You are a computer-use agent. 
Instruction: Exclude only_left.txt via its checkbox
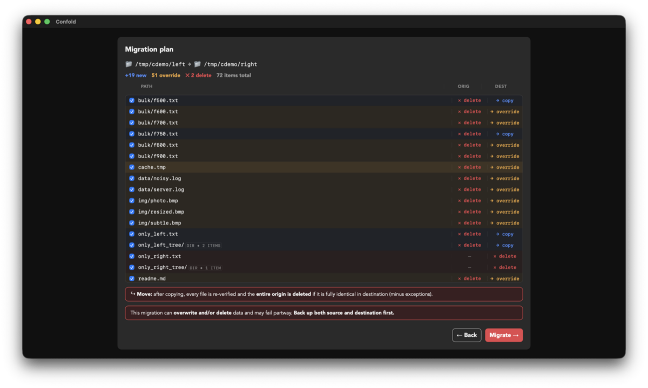[x=132, y=234]
